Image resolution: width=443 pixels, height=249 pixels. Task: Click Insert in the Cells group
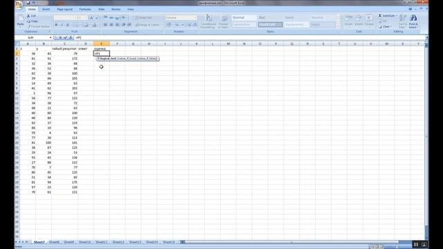(x=349, y=21)
